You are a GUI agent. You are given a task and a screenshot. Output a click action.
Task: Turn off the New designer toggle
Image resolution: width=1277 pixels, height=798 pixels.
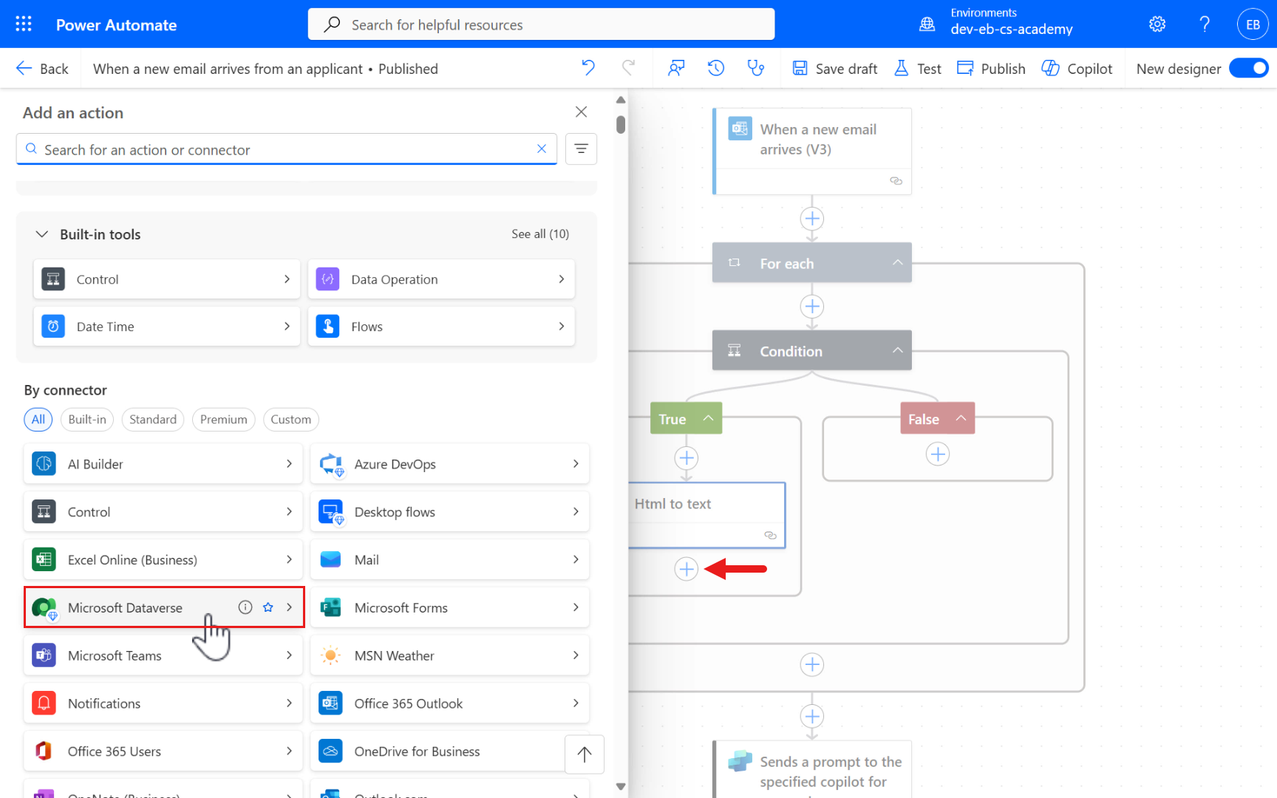pyautogui.click(x=1248, y=68)
